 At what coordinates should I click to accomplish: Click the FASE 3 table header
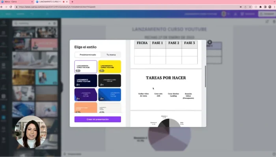pos(189,43)
